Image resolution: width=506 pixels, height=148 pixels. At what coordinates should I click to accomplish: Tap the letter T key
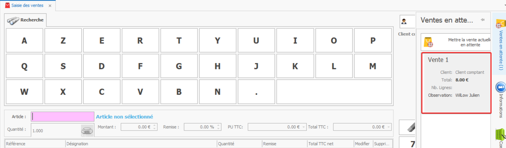point(179,40)
